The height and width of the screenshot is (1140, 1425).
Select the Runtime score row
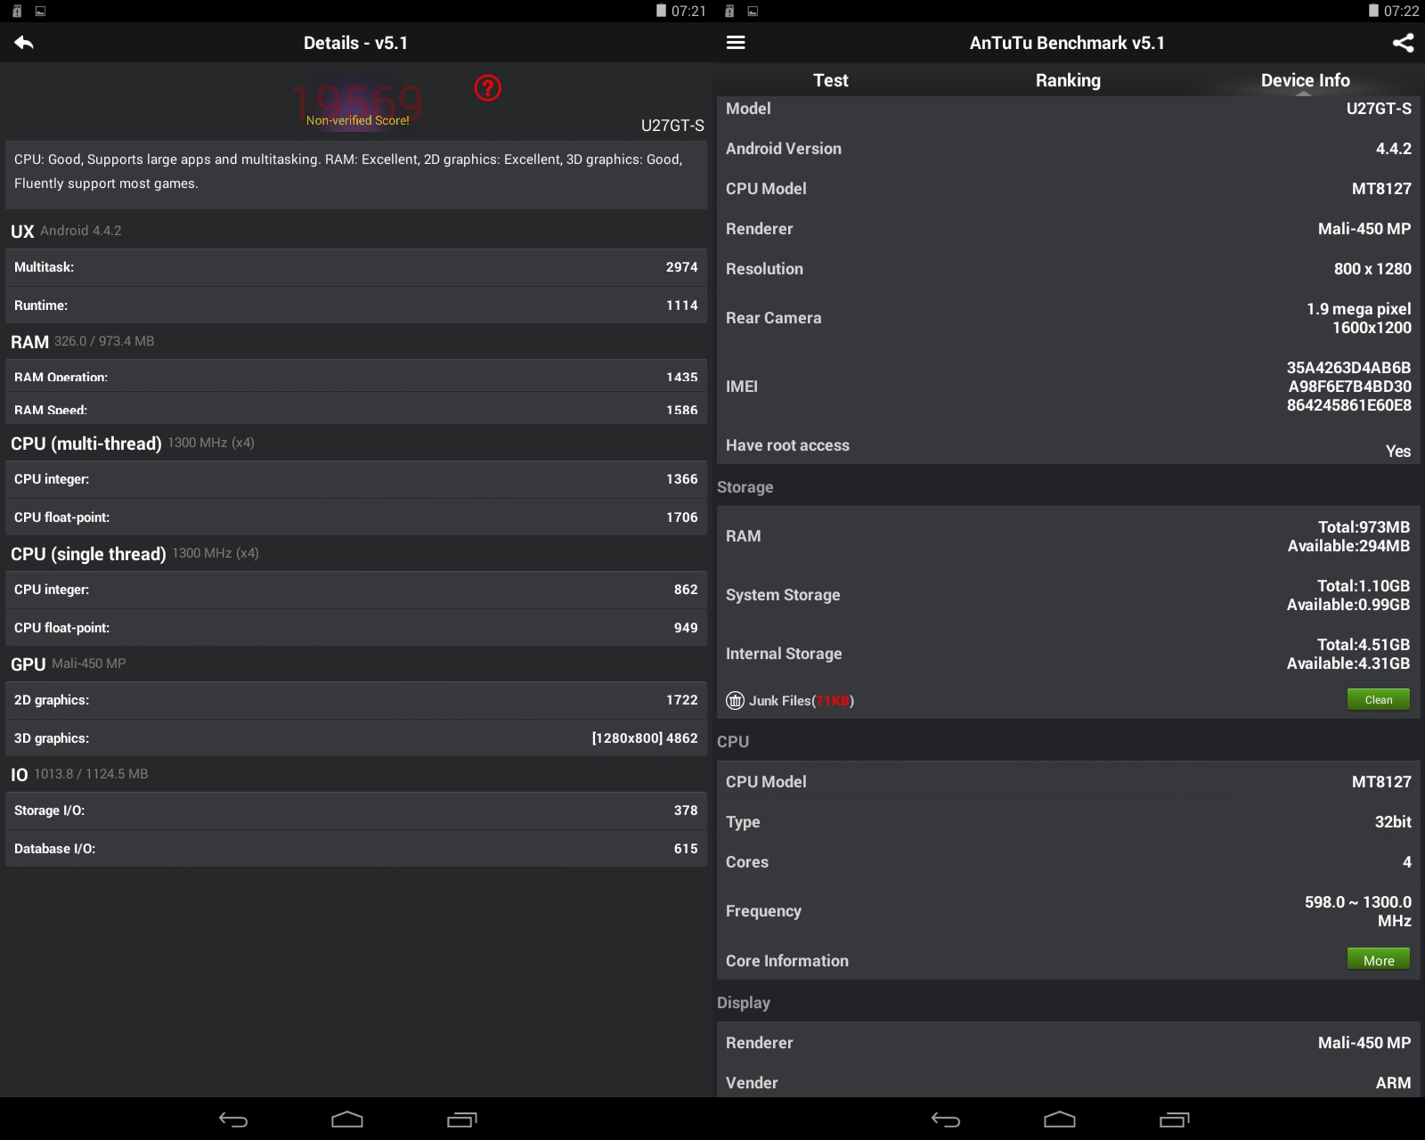(356, 305)
